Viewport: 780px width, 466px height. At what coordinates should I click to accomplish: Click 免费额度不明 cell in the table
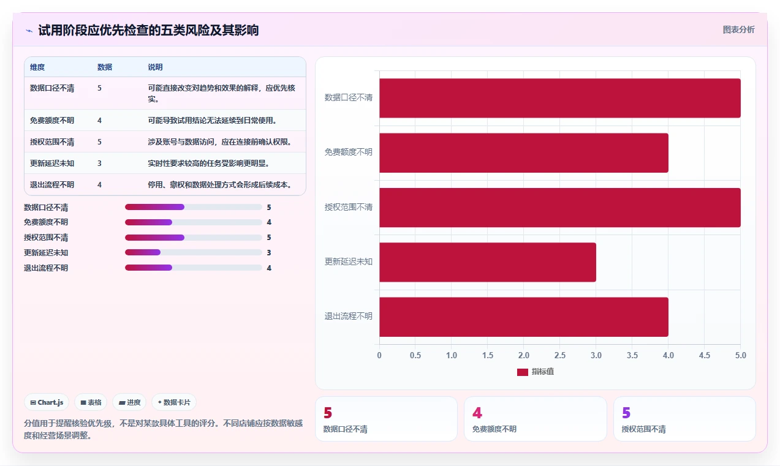[x=52, y=120]
